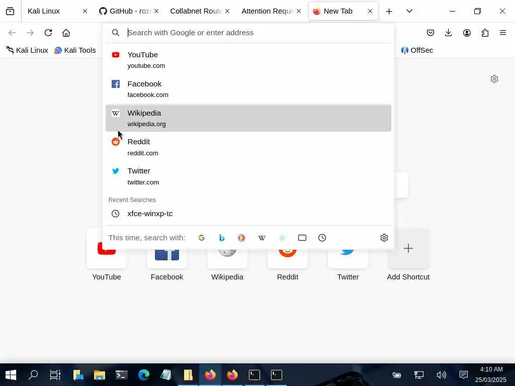
Task: Search this time in open Tabs
Action: 302,238
